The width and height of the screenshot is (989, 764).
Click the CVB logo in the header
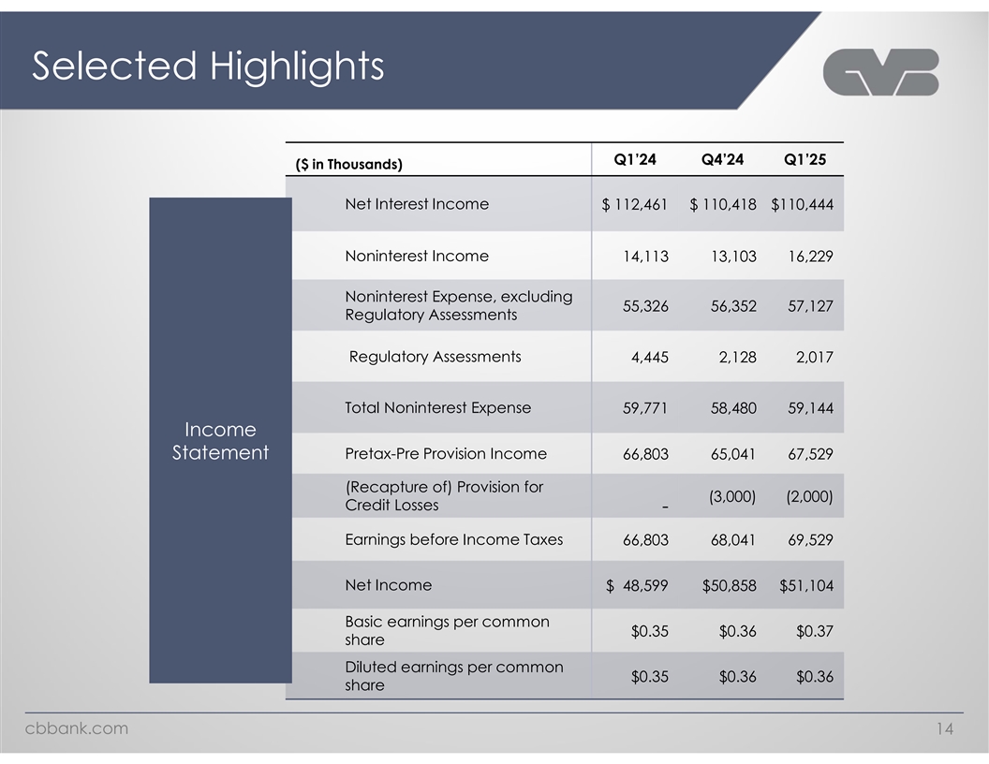point(880,72)
